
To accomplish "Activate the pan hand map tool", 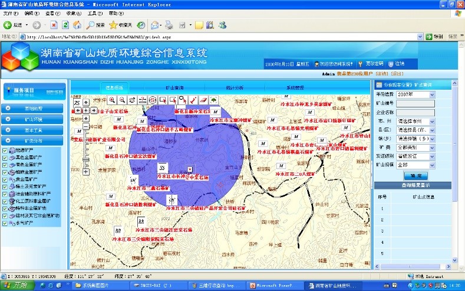I will (x=132, y=100).
